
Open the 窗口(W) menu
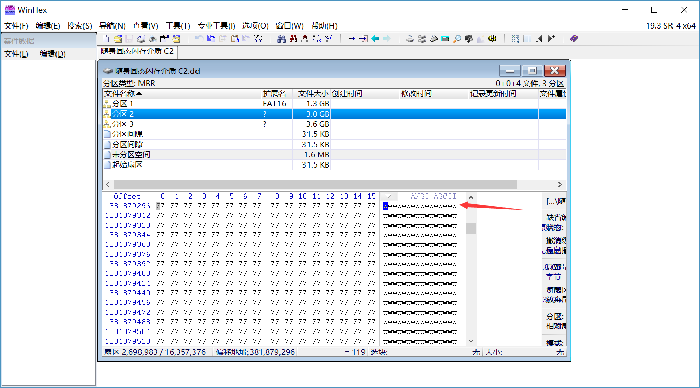(290, 25)
